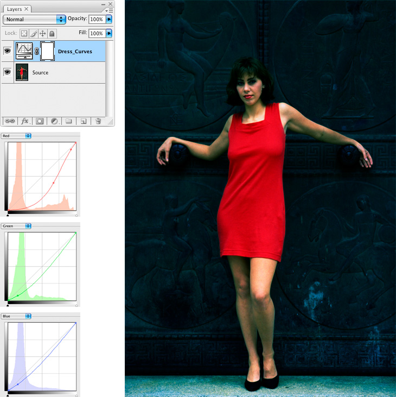396x397 pixels.
Task: Create a new layer
Action: 83,121
